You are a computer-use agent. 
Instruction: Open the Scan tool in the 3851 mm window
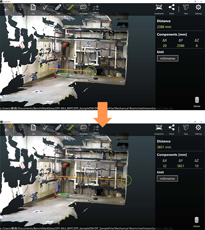point(20,129)
